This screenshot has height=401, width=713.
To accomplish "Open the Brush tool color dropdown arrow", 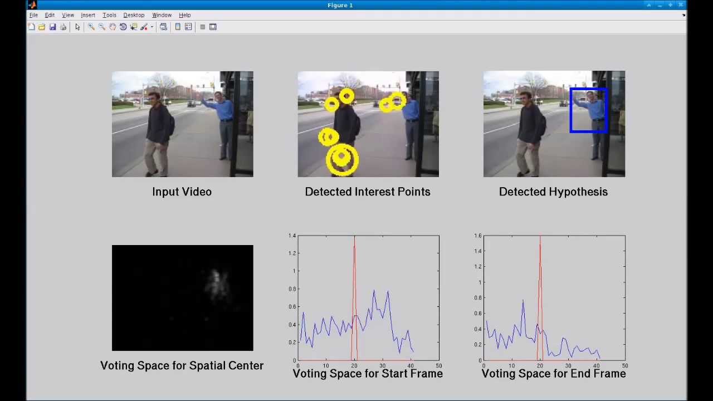I will tap(152, 27).
